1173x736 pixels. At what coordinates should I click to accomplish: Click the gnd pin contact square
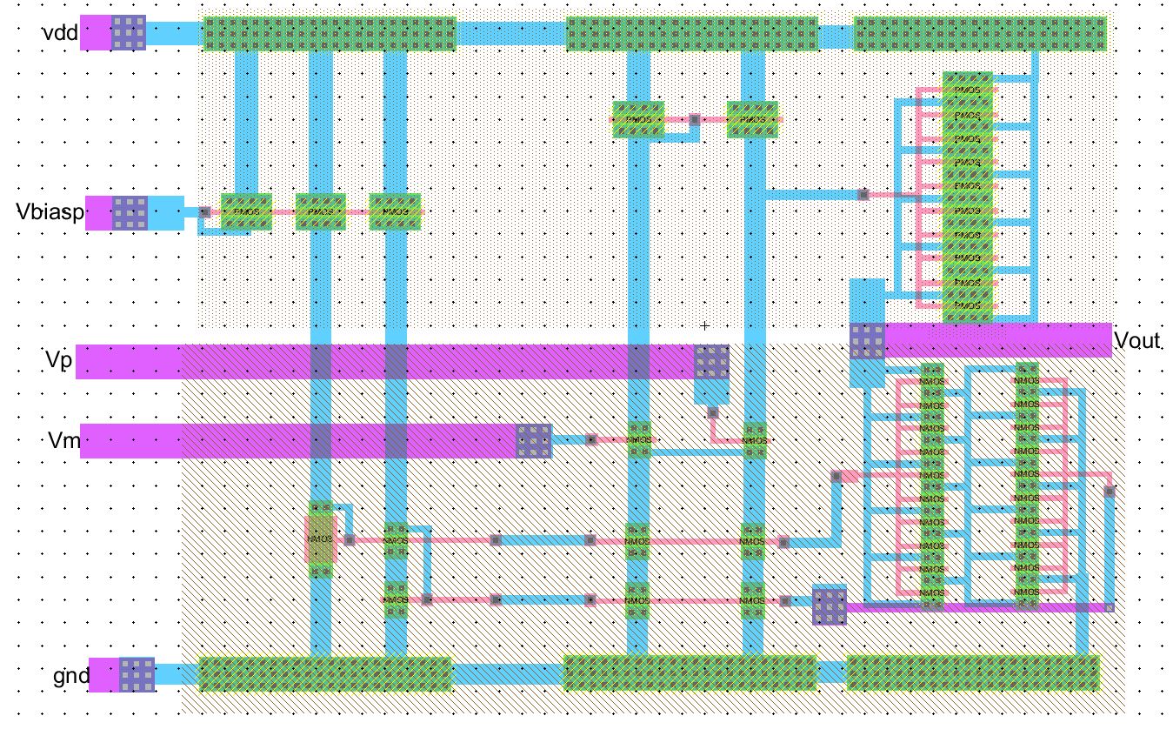[x=137, y=675]
